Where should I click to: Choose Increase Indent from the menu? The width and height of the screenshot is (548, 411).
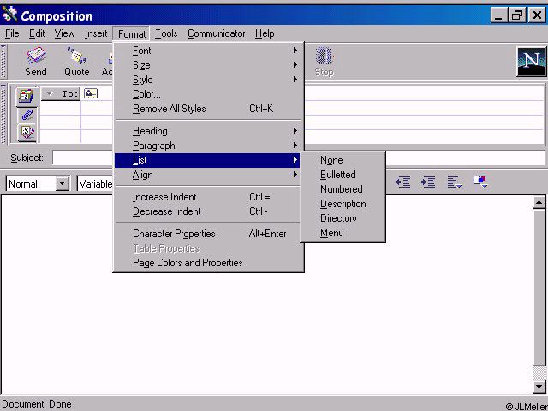click(209, 197)
